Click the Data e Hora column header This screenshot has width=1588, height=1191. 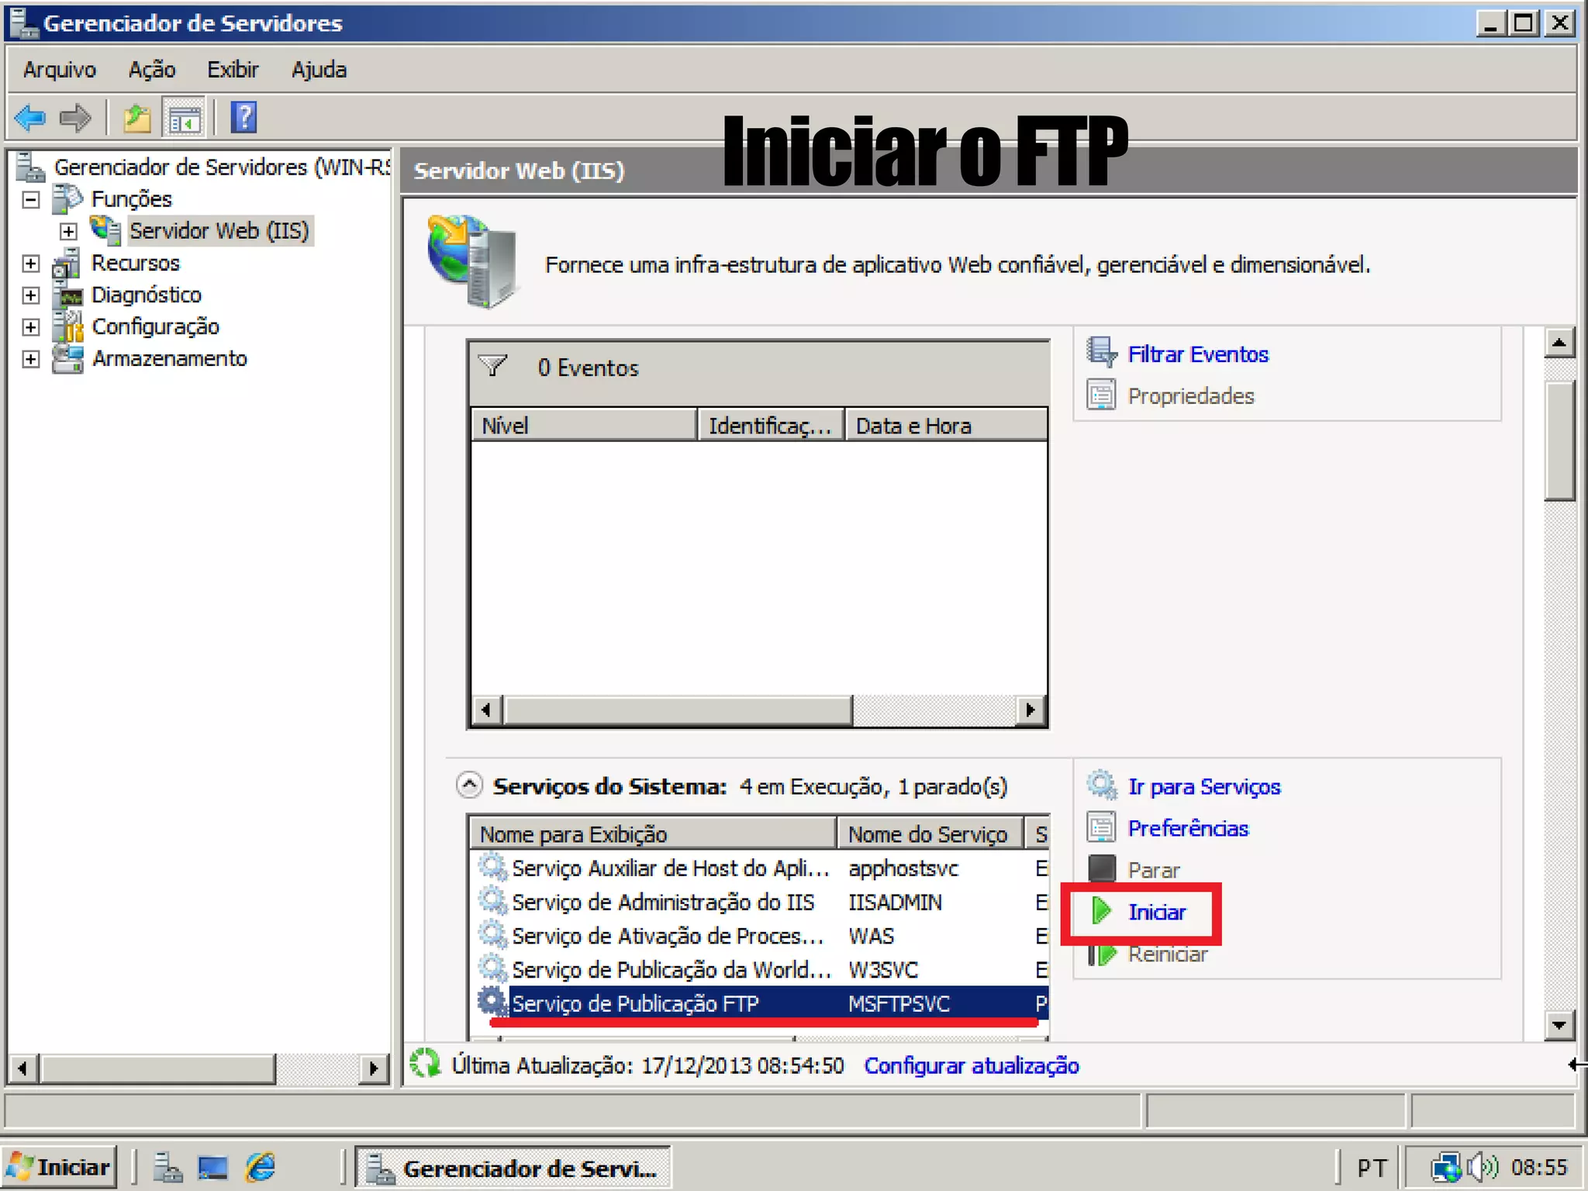coord(946,426)
